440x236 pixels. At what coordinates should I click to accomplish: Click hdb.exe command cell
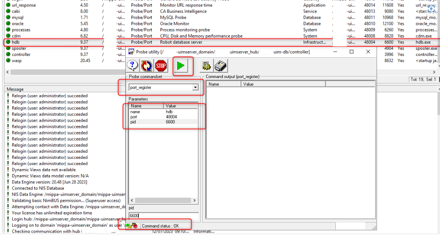point(423,42)
